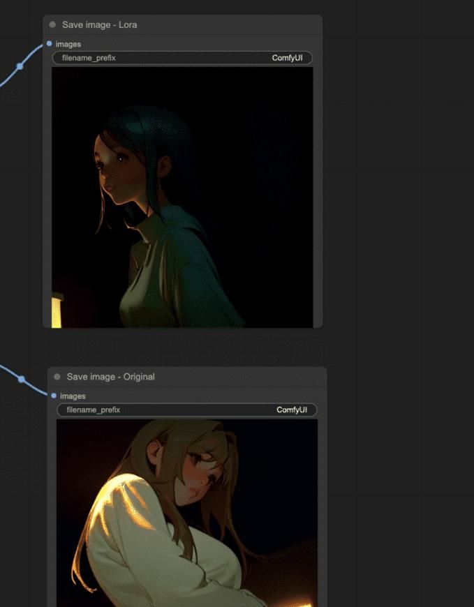This screenshot has height=607, width=474.
Task: Click the canvas gap between the two nodes
Action: pyautogui.click(x=182, y=347)
